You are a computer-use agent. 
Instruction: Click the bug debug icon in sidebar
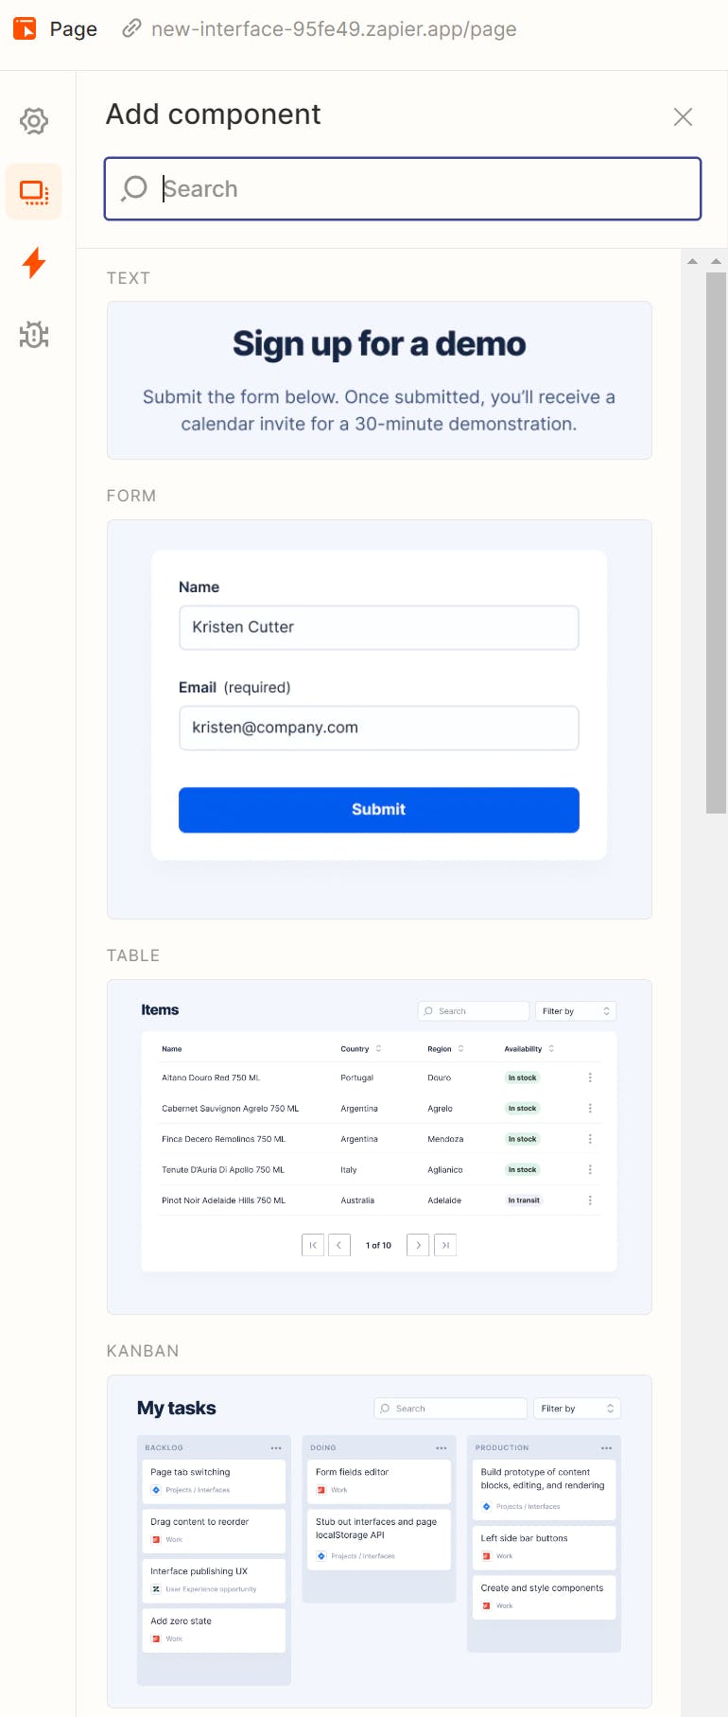point(34,335)
